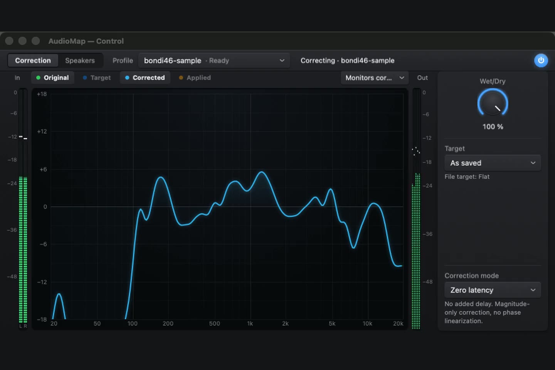Open the As saved target dropdown
Image resolution: width=555 pixels, height=370 pixels.
493,163
